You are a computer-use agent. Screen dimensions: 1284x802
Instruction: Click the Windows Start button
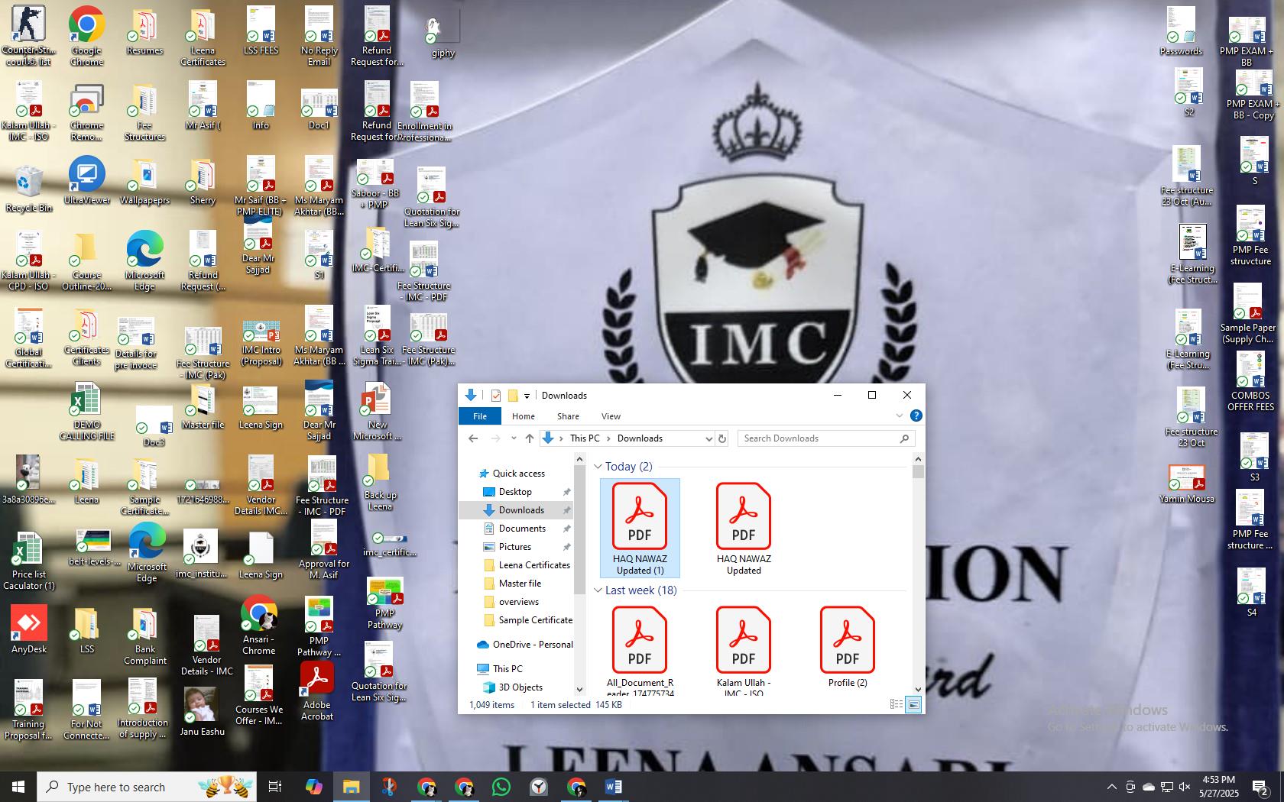point(18,787)
